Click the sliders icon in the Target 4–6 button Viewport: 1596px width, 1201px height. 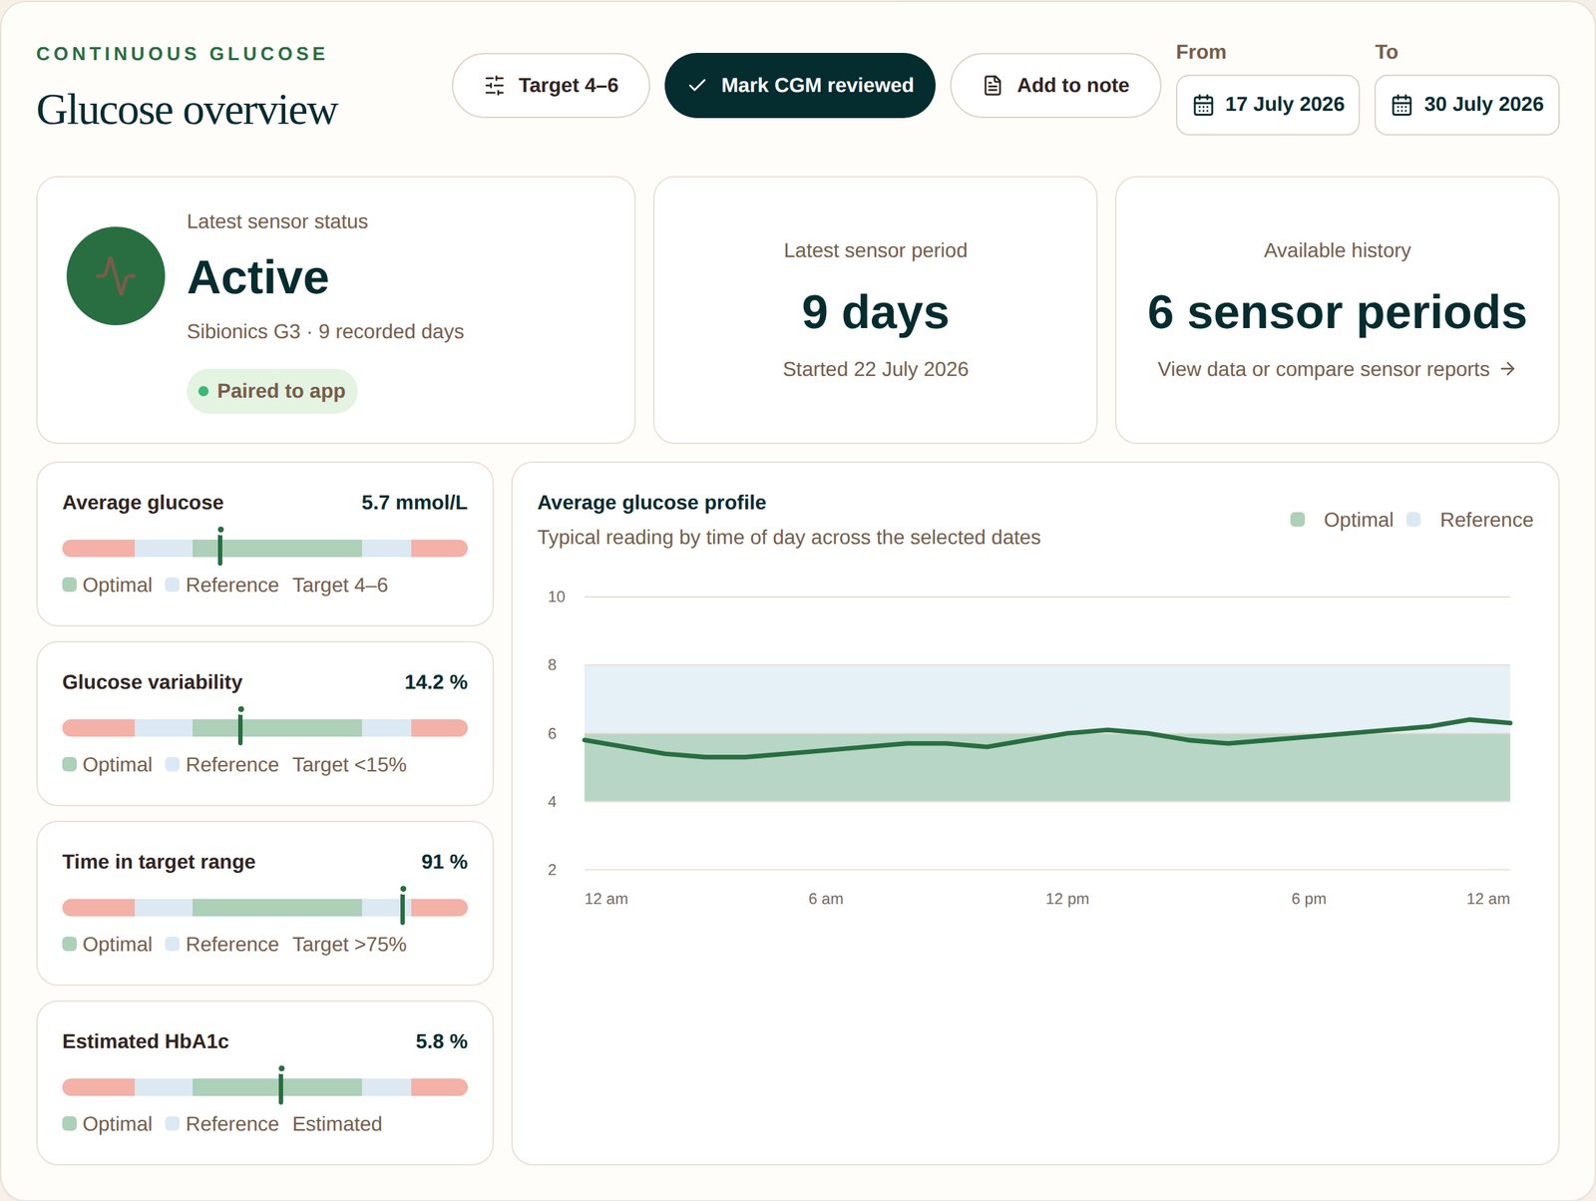coord(495,86)
